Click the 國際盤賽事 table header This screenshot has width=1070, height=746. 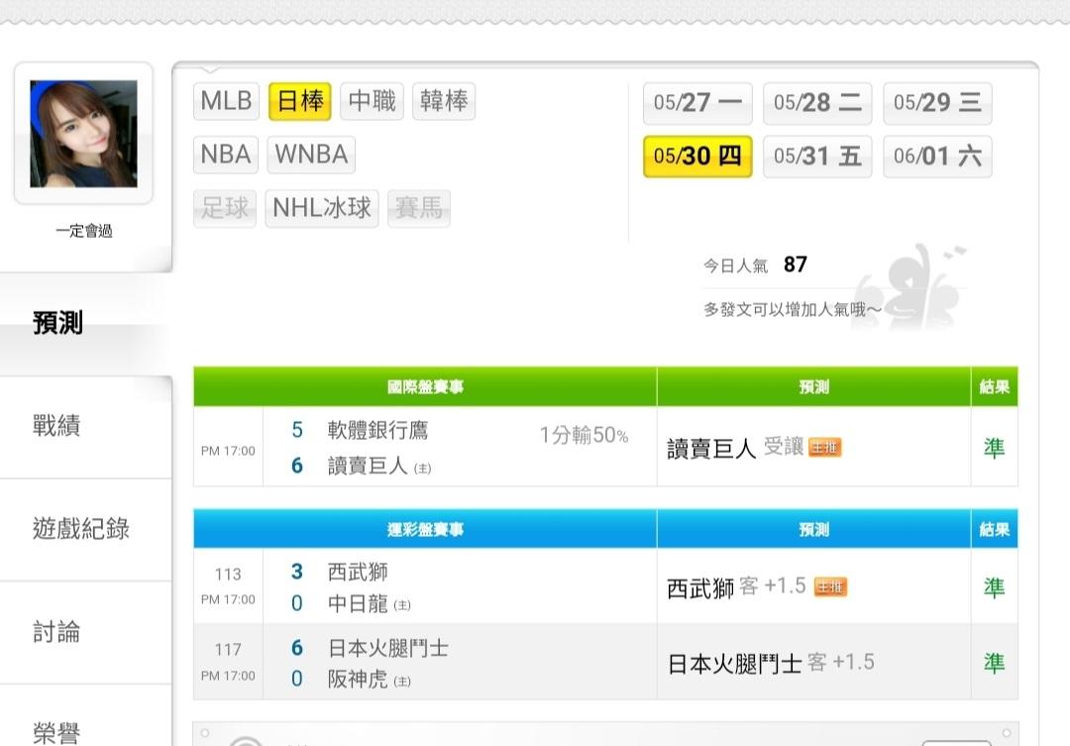(x=425, y=387)
